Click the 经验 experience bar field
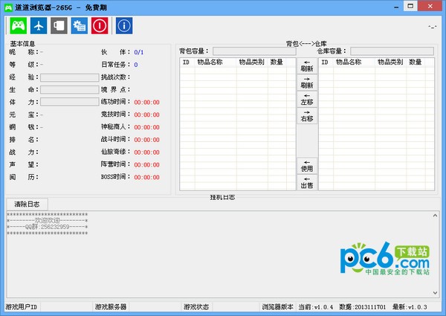 (x=69, y=77)
